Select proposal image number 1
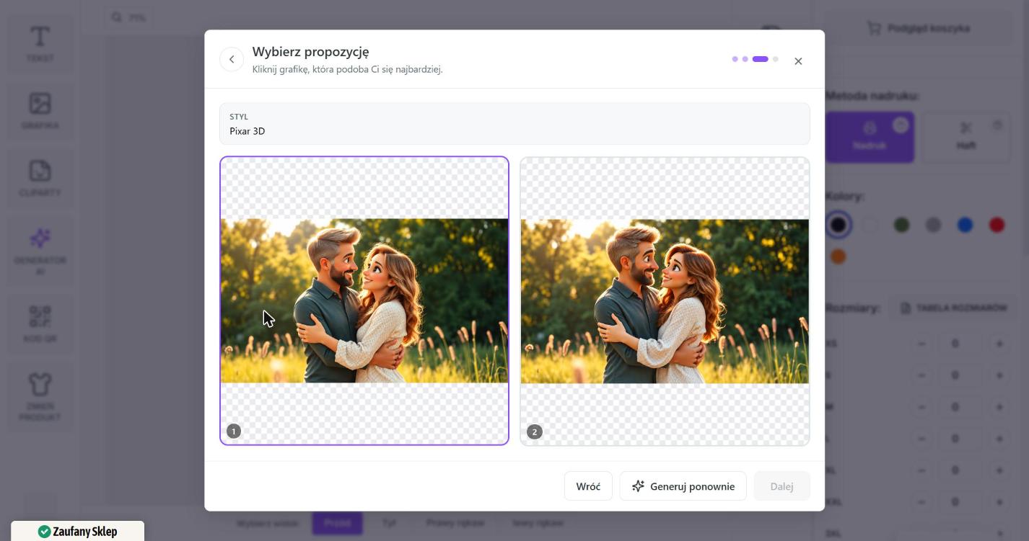Image resolution: width=1029 pixels, height=541 pixels. point(364,300)
